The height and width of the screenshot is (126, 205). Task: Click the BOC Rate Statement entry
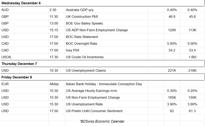coord(82,37)
